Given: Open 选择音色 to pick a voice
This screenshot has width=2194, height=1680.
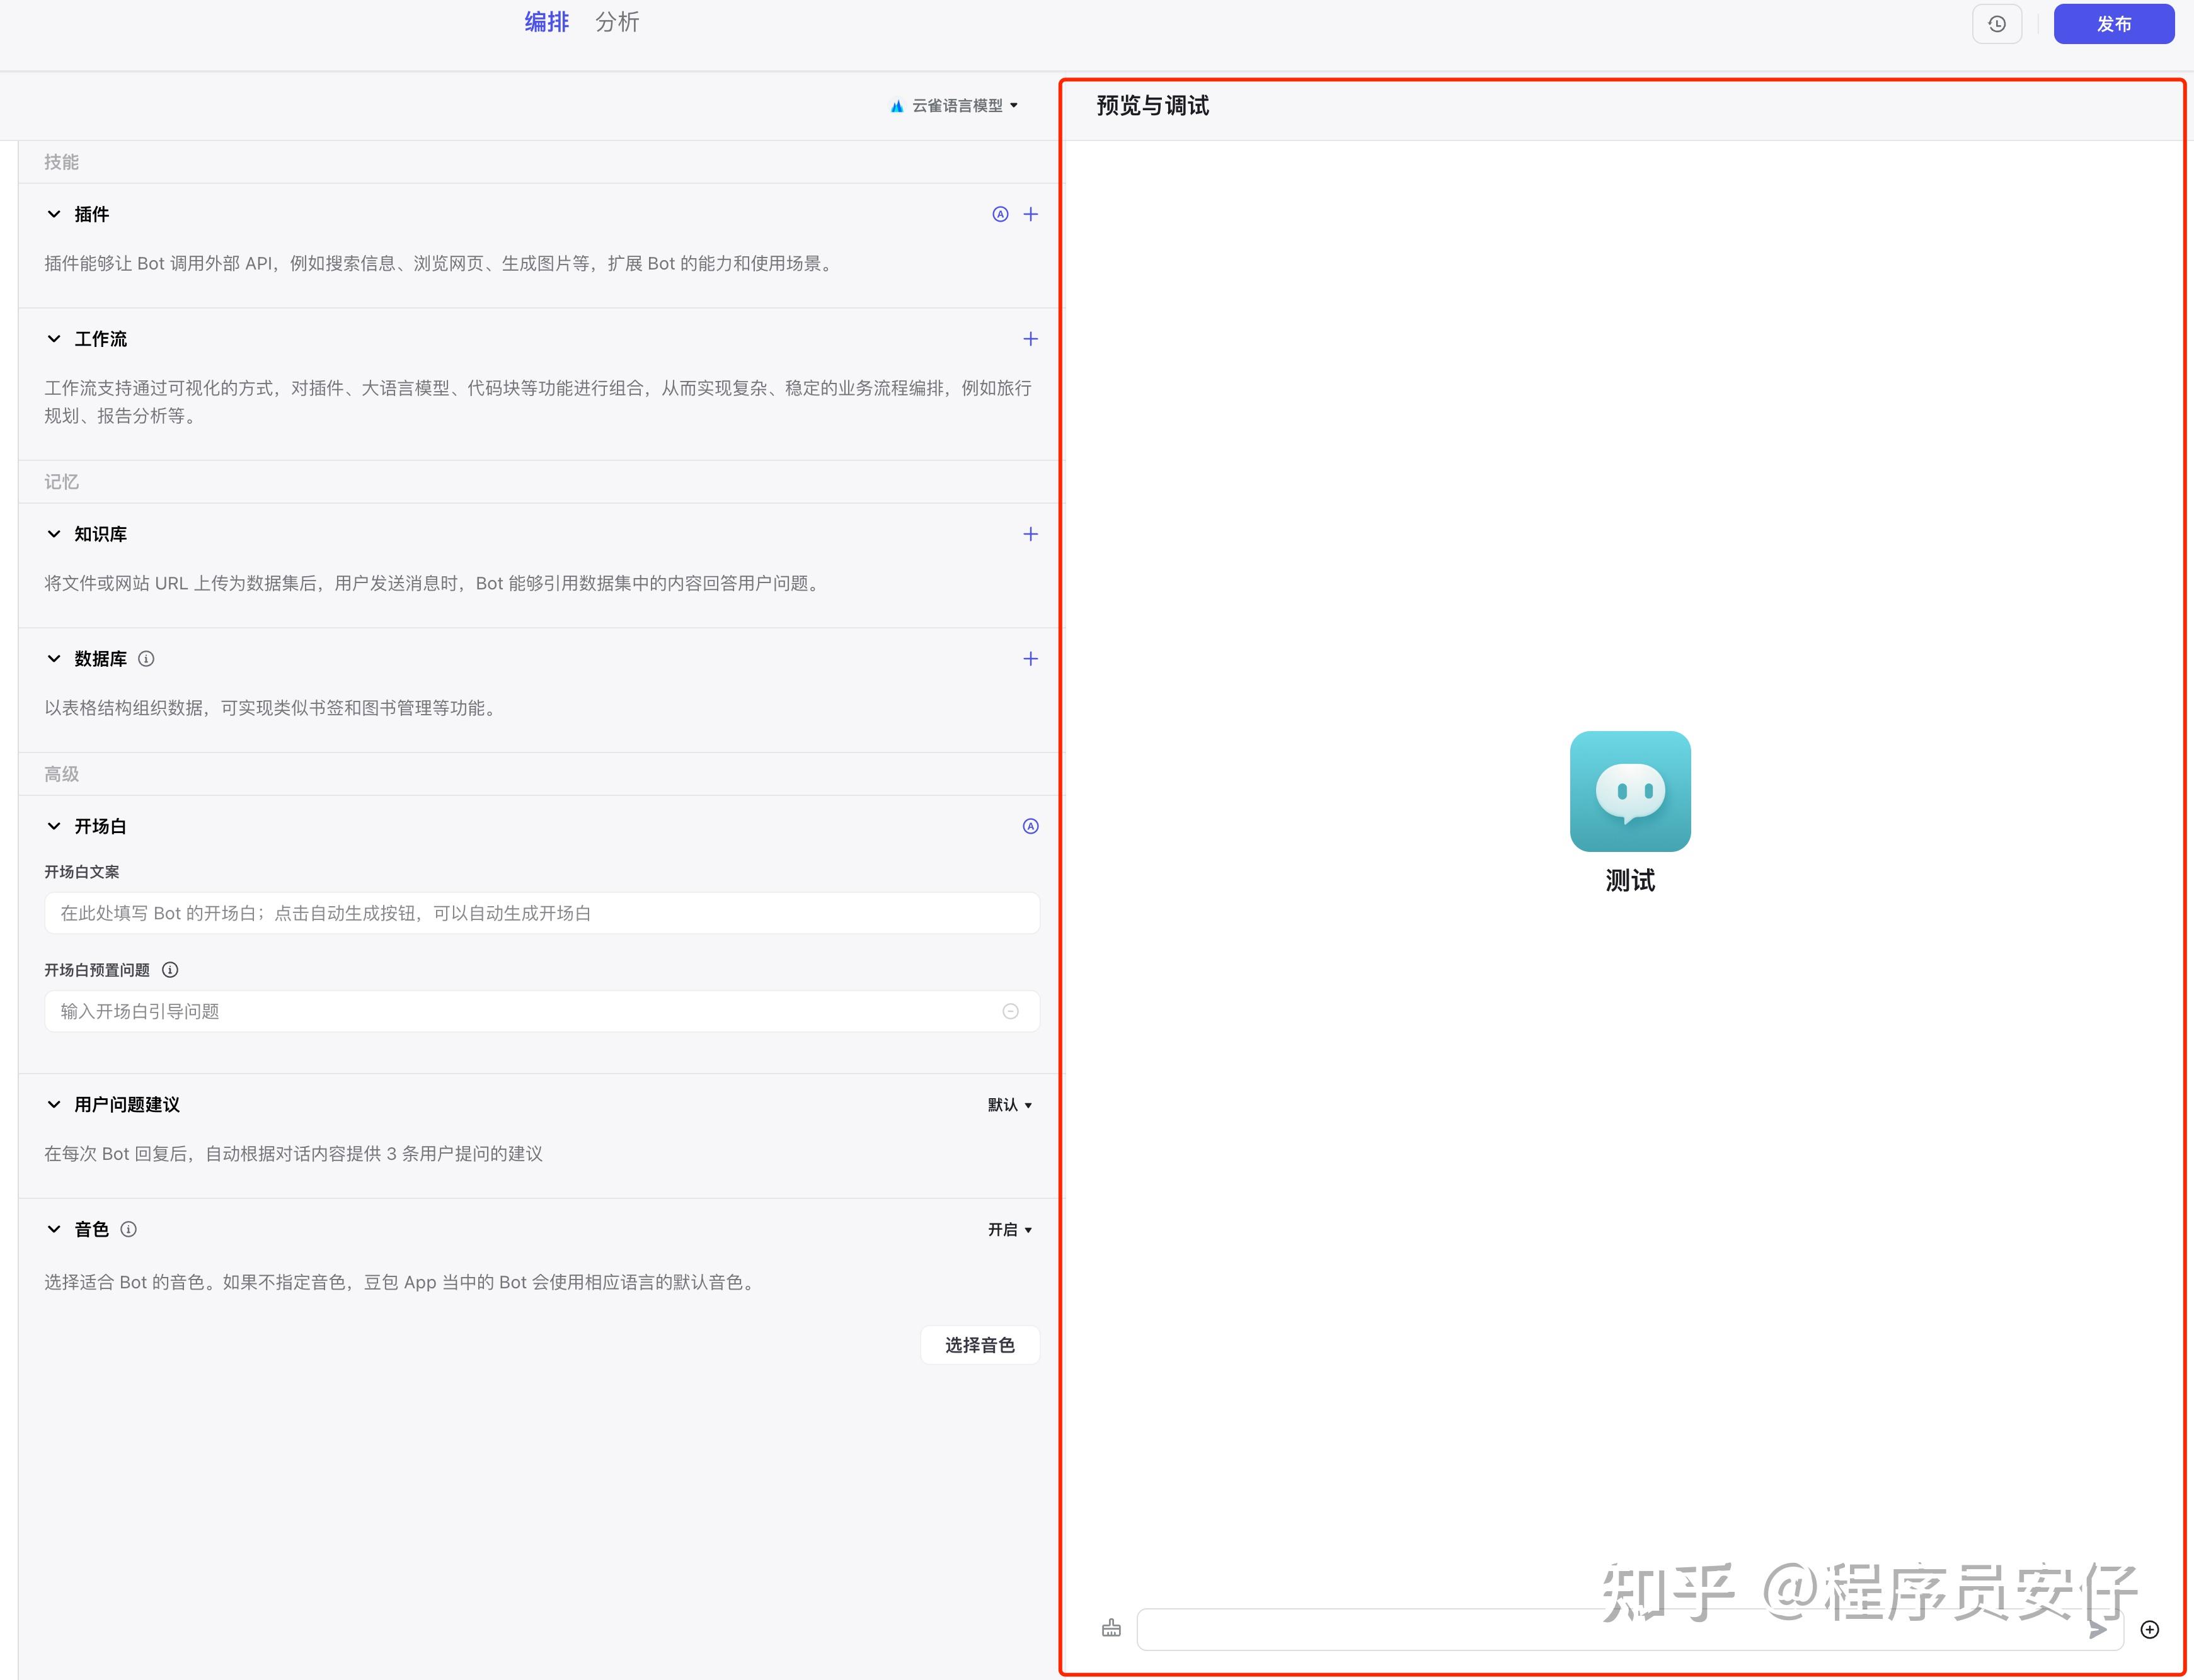Looking at the screenshot, I should (x=979, y=1345).
